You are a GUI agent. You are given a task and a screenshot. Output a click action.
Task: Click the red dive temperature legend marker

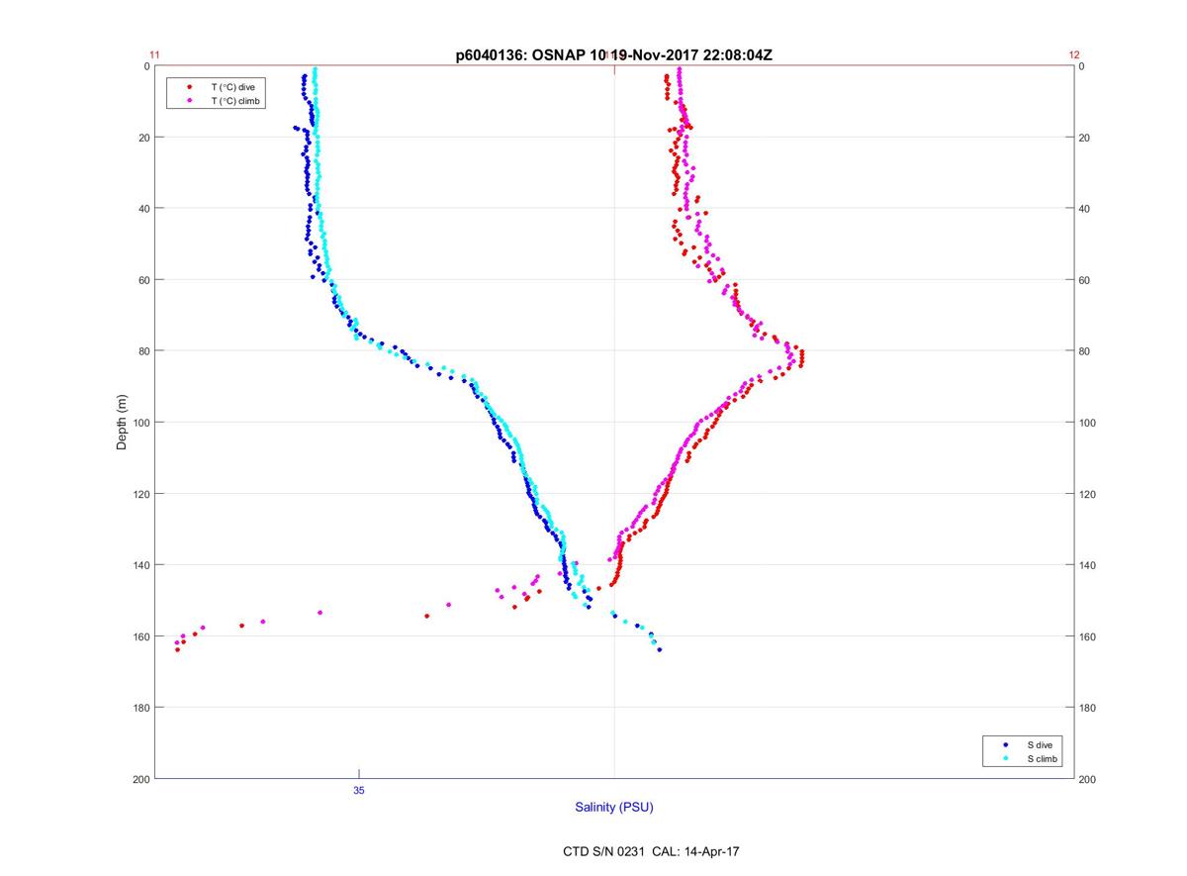pos(189,87)
